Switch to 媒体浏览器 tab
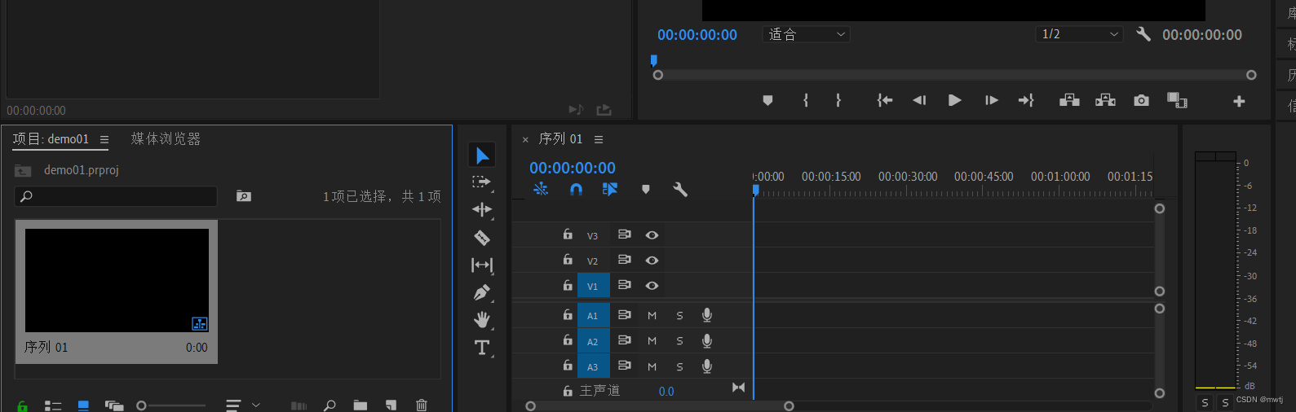The height and width of the screenshot is (412, 1296). [166, 139]
